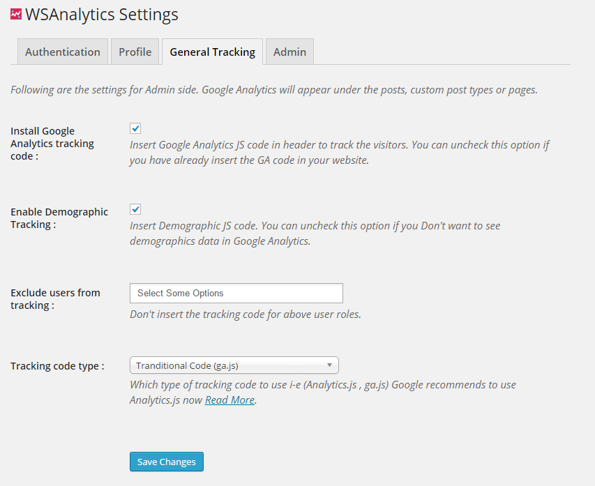Click the WSAnalytics Settings heading
Image resolution: width=595 pixels, height=486 pixels.
click(x=102, y=15)
